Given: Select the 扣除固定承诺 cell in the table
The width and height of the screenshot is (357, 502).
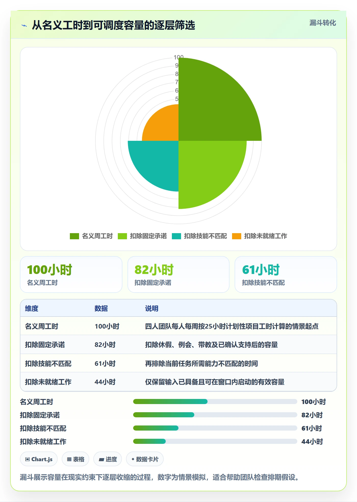Looking at the screenshot, I should click(45, 345).
